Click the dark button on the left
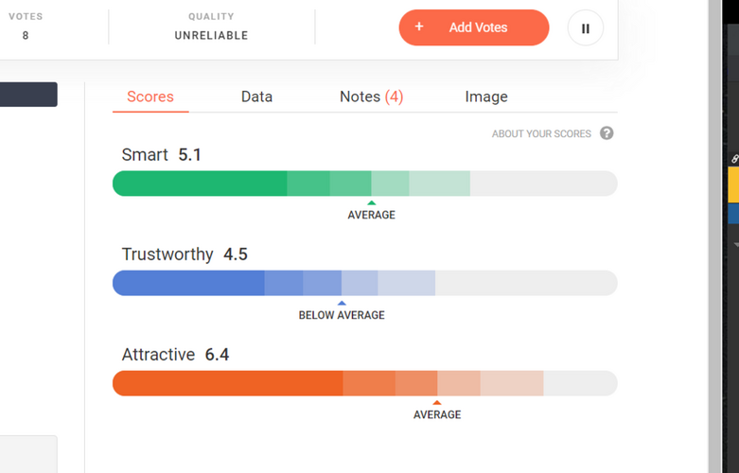739x473 pixels. point(28,95)
